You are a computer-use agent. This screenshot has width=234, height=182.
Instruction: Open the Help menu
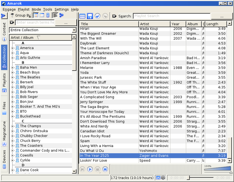(75, 9)
